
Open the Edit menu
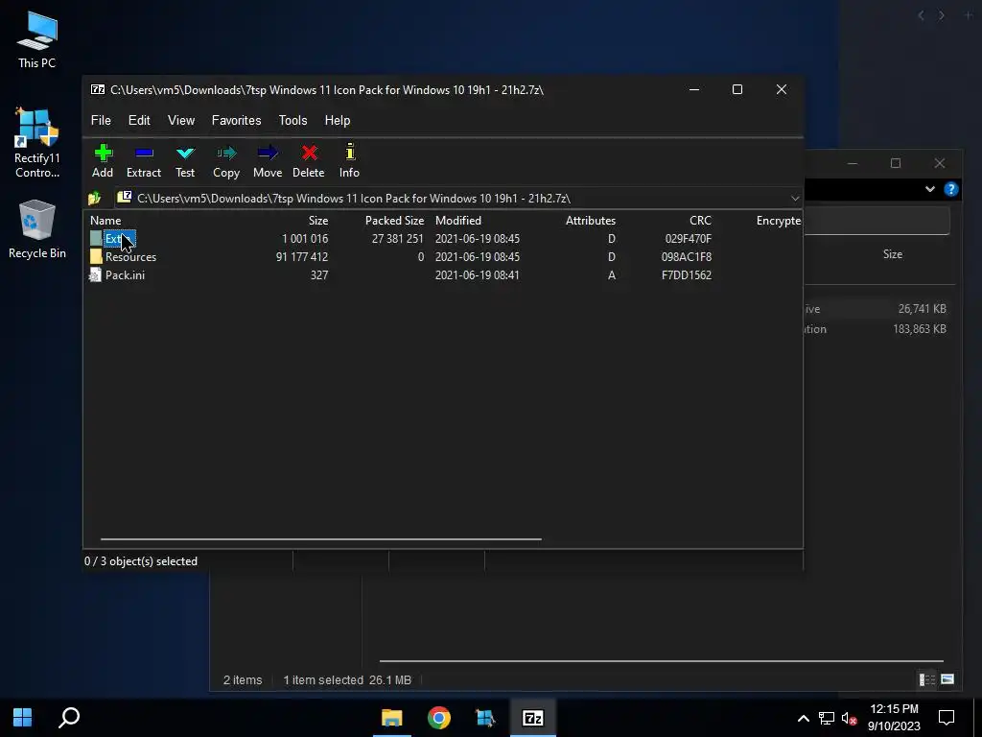click(x=139, y=120)
